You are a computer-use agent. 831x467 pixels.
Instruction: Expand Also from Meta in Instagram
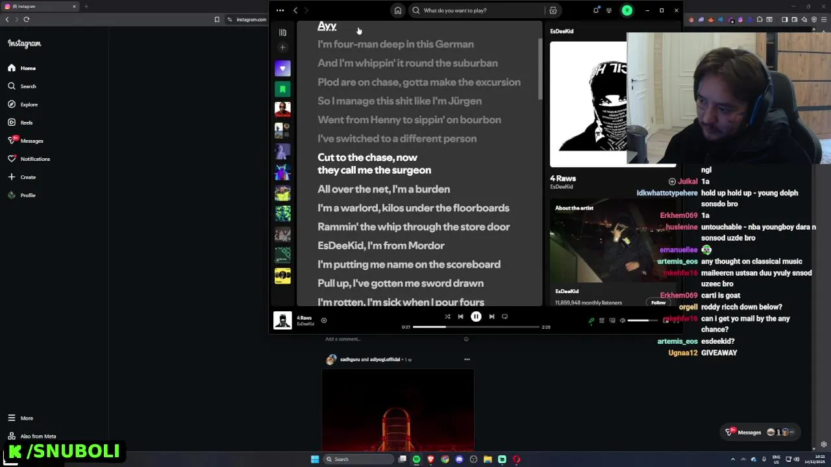[x=32, y=437]
